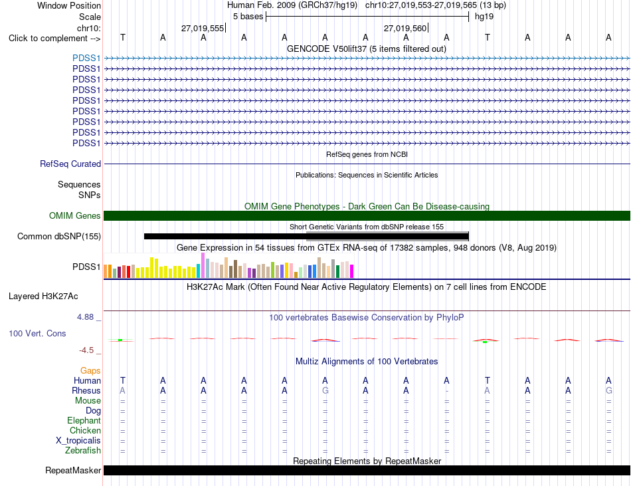Select the Sequences label under Publications
The width and height of the screenshot is (631, 486).
pos(79,184)
